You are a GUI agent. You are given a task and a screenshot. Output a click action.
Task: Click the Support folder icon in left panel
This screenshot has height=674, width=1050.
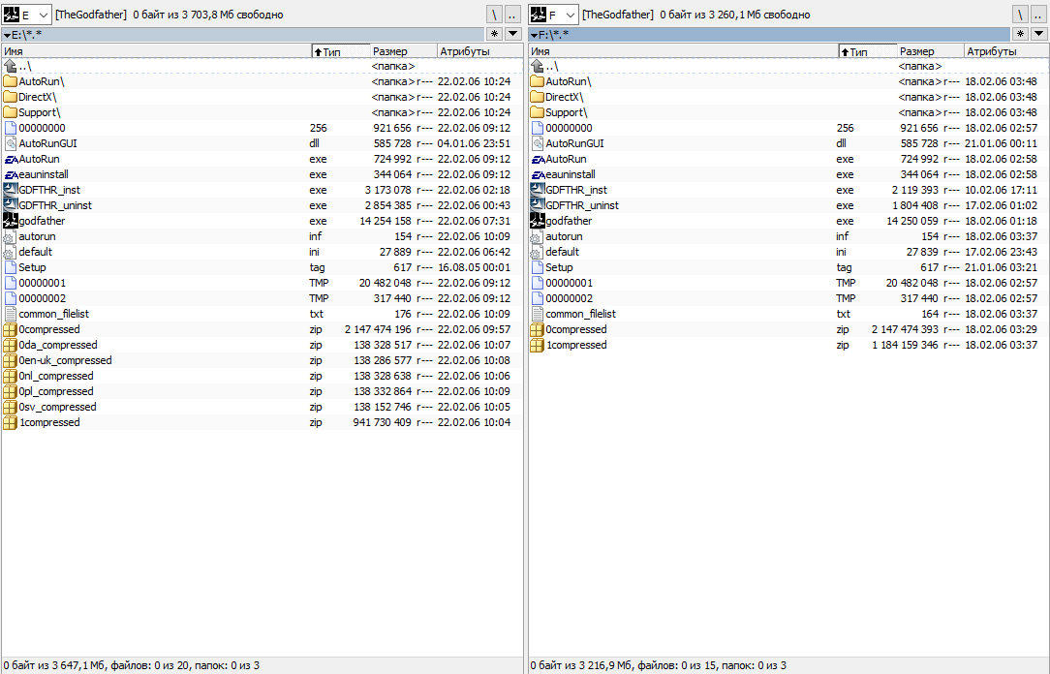[10, 112]
